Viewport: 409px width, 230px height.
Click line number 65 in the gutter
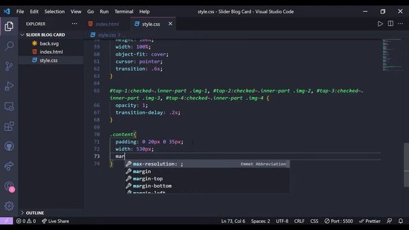pyautogui.click(x=96, y=91)
